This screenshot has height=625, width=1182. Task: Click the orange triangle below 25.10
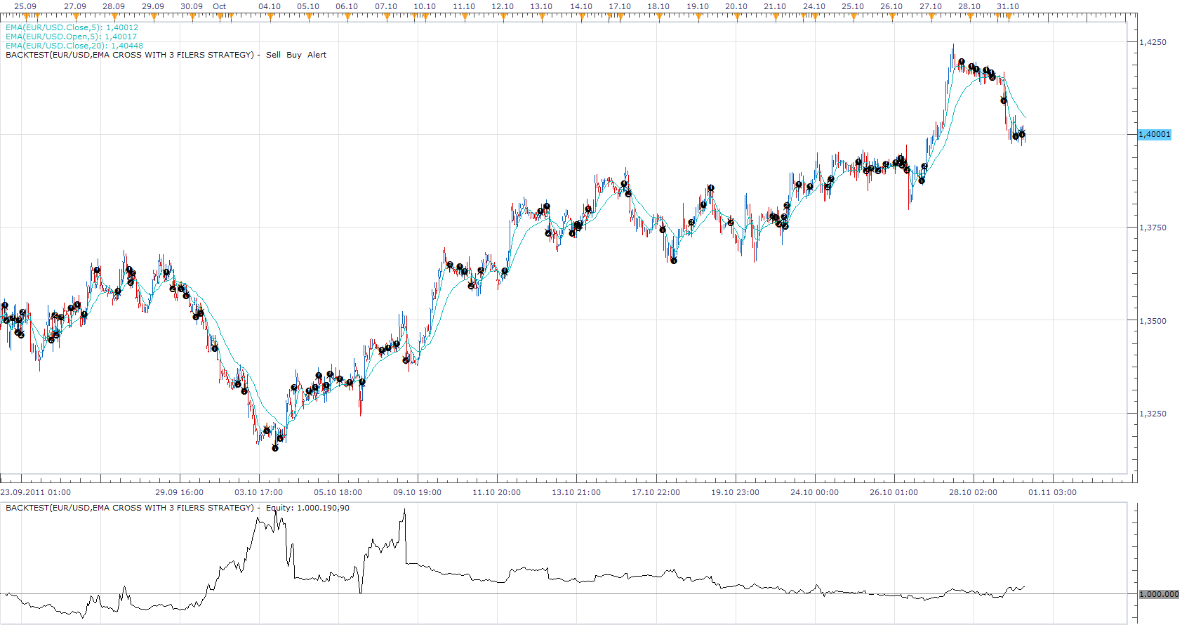pos(854,16)
